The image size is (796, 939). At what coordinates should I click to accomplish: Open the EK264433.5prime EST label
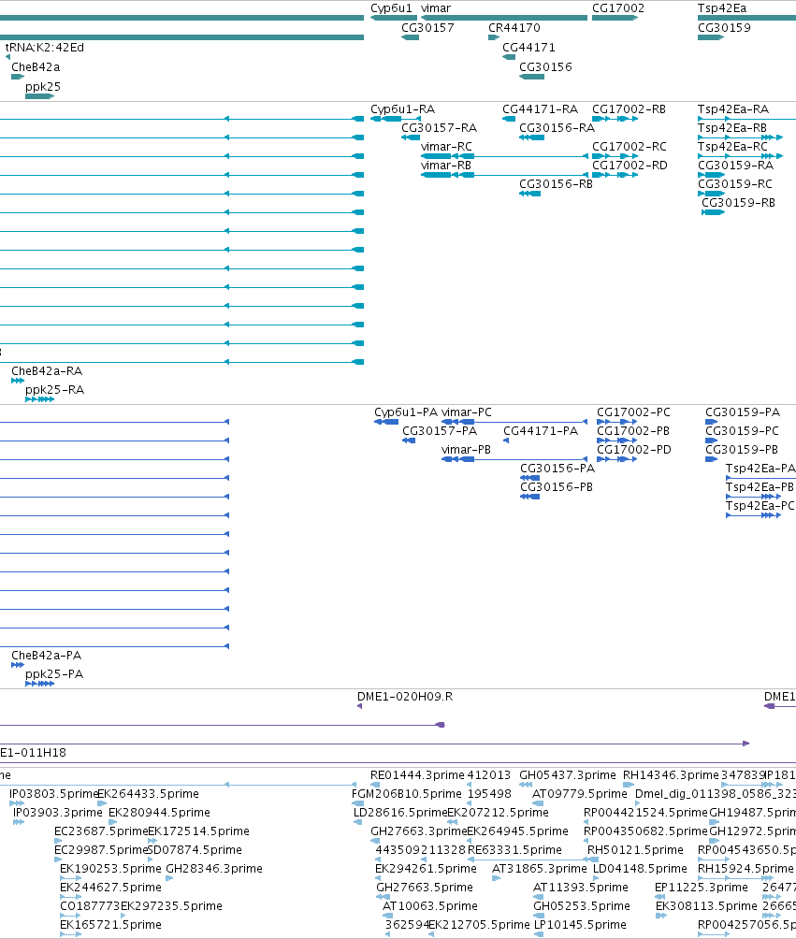pyautogui.click(x=148, y=794)
